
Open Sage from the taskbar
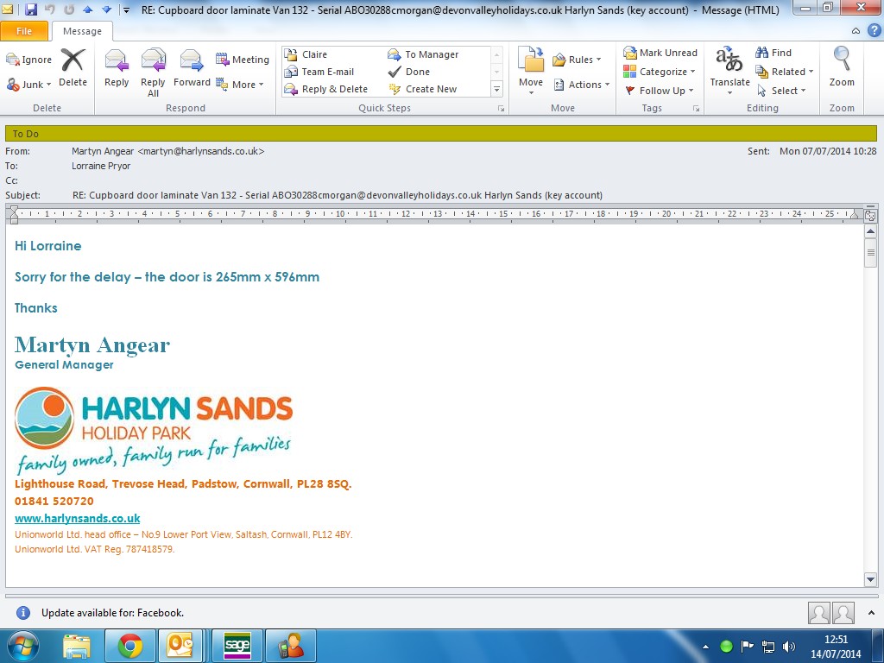(x=237, y=645)
